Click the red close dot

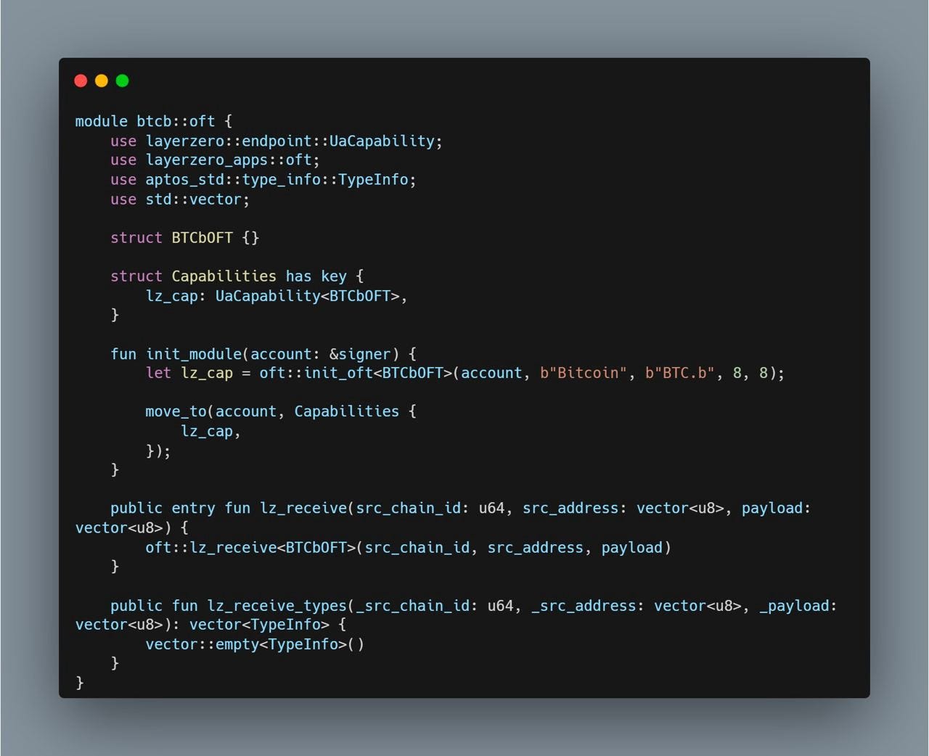coord(81,81)
